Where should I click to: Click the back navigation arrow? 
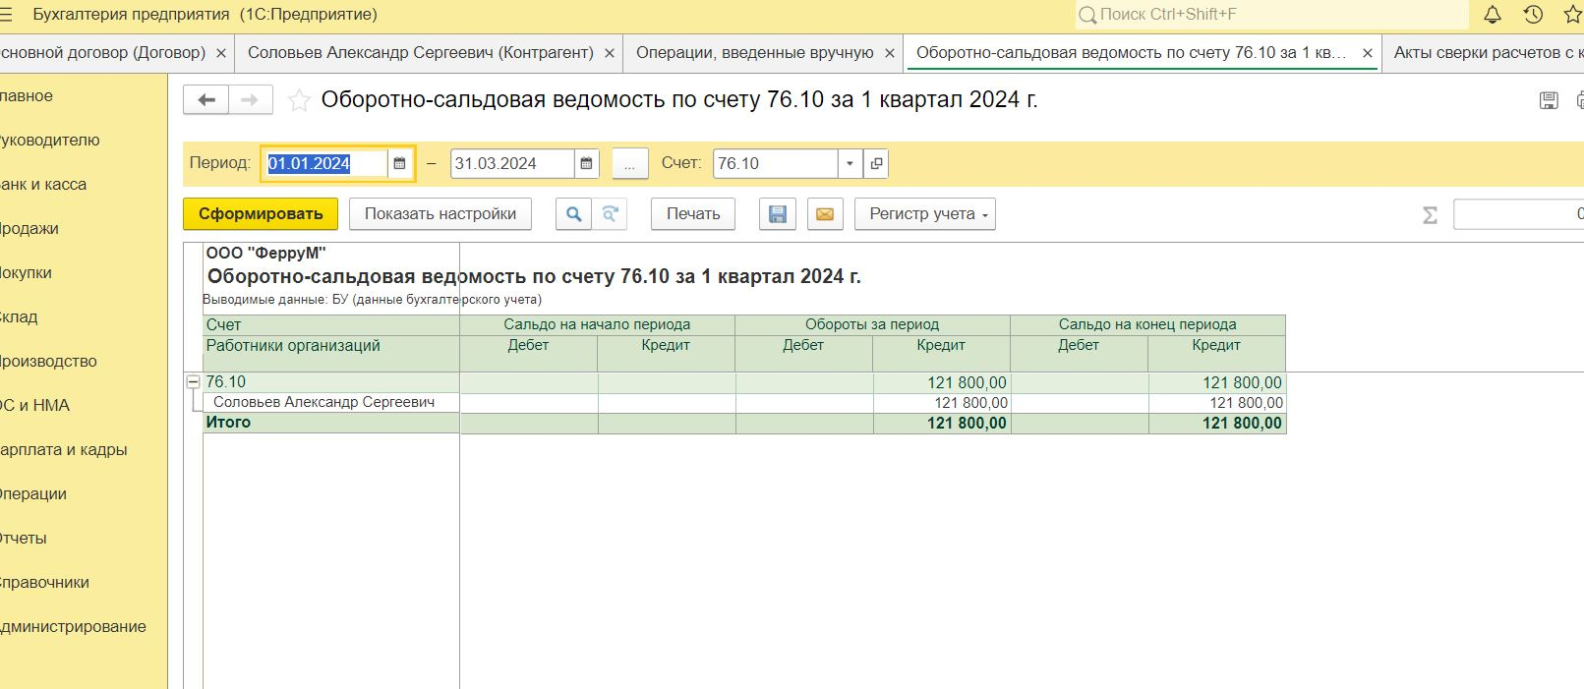point(206,100)
